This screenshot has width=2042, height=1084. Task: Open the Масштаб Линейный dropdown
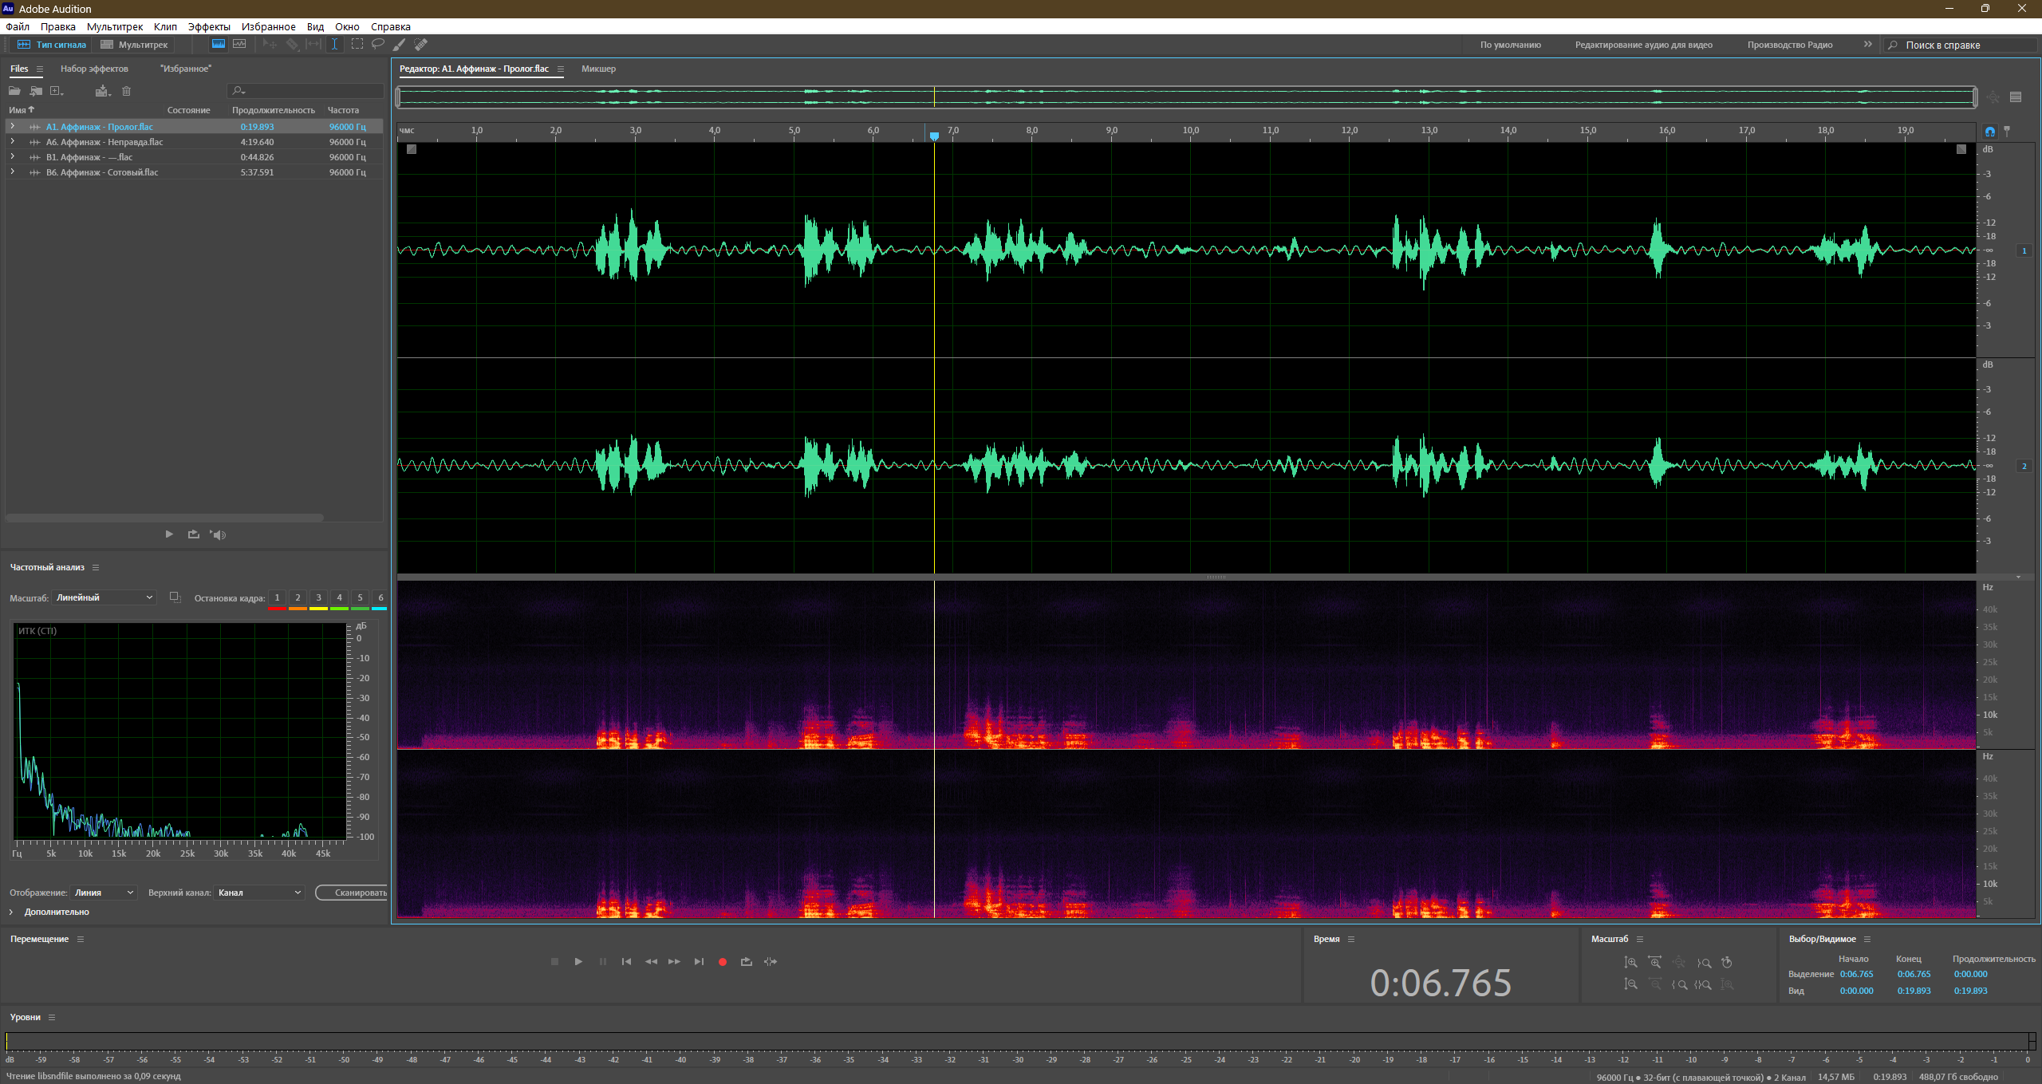[104, 597]
